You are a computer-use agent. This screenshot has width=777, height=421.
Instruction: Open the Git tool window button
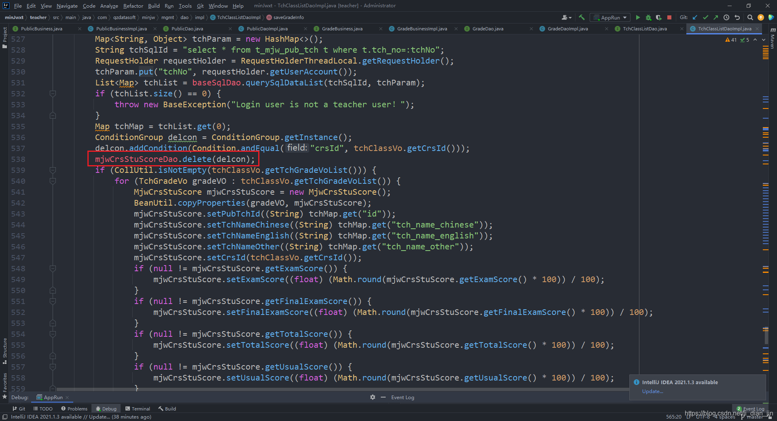[x=19, y=409]
